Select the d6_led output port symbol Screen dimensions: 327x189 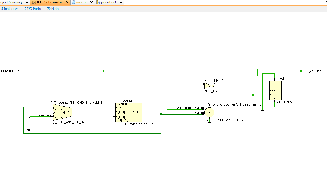coord(308,71)
